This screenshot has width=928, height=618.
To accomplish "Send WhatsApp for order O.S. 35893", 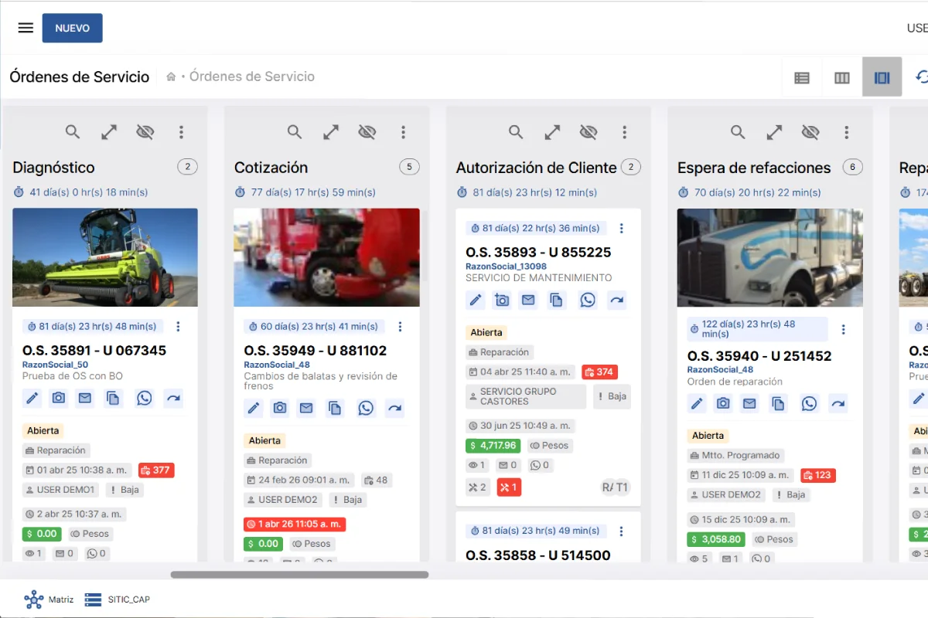I will (x=588, y=300).
